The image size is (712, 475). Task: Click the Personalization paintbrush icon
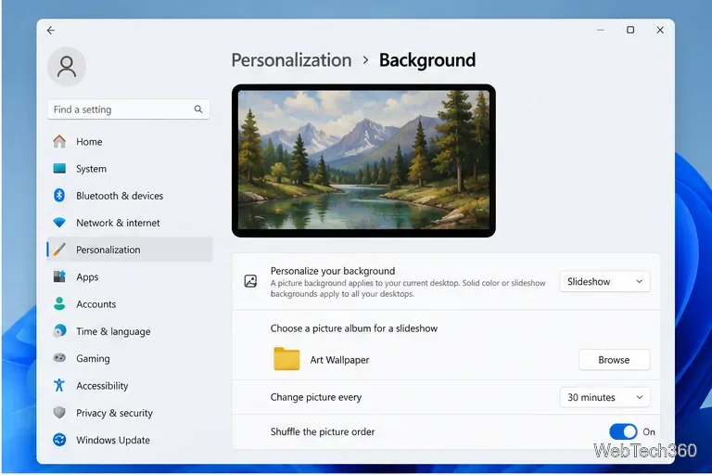tap(59, 250)
